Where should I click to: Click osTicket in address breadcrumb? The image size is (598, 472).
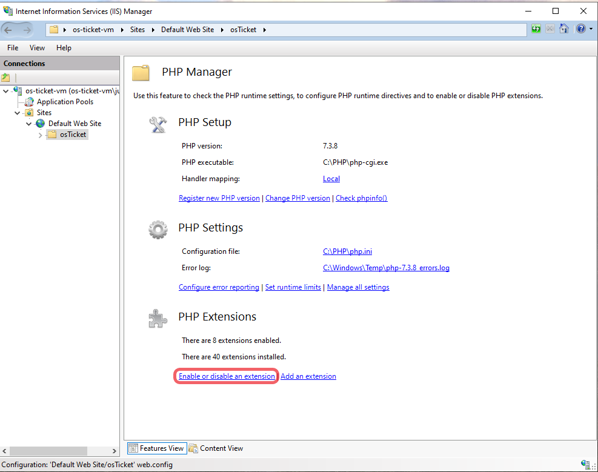pyautogui.click(x=243, y=30)
